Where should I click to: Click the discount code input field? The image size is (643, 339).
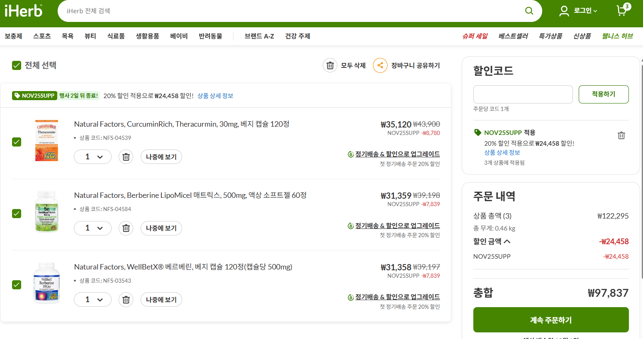[x=523, y=94]
